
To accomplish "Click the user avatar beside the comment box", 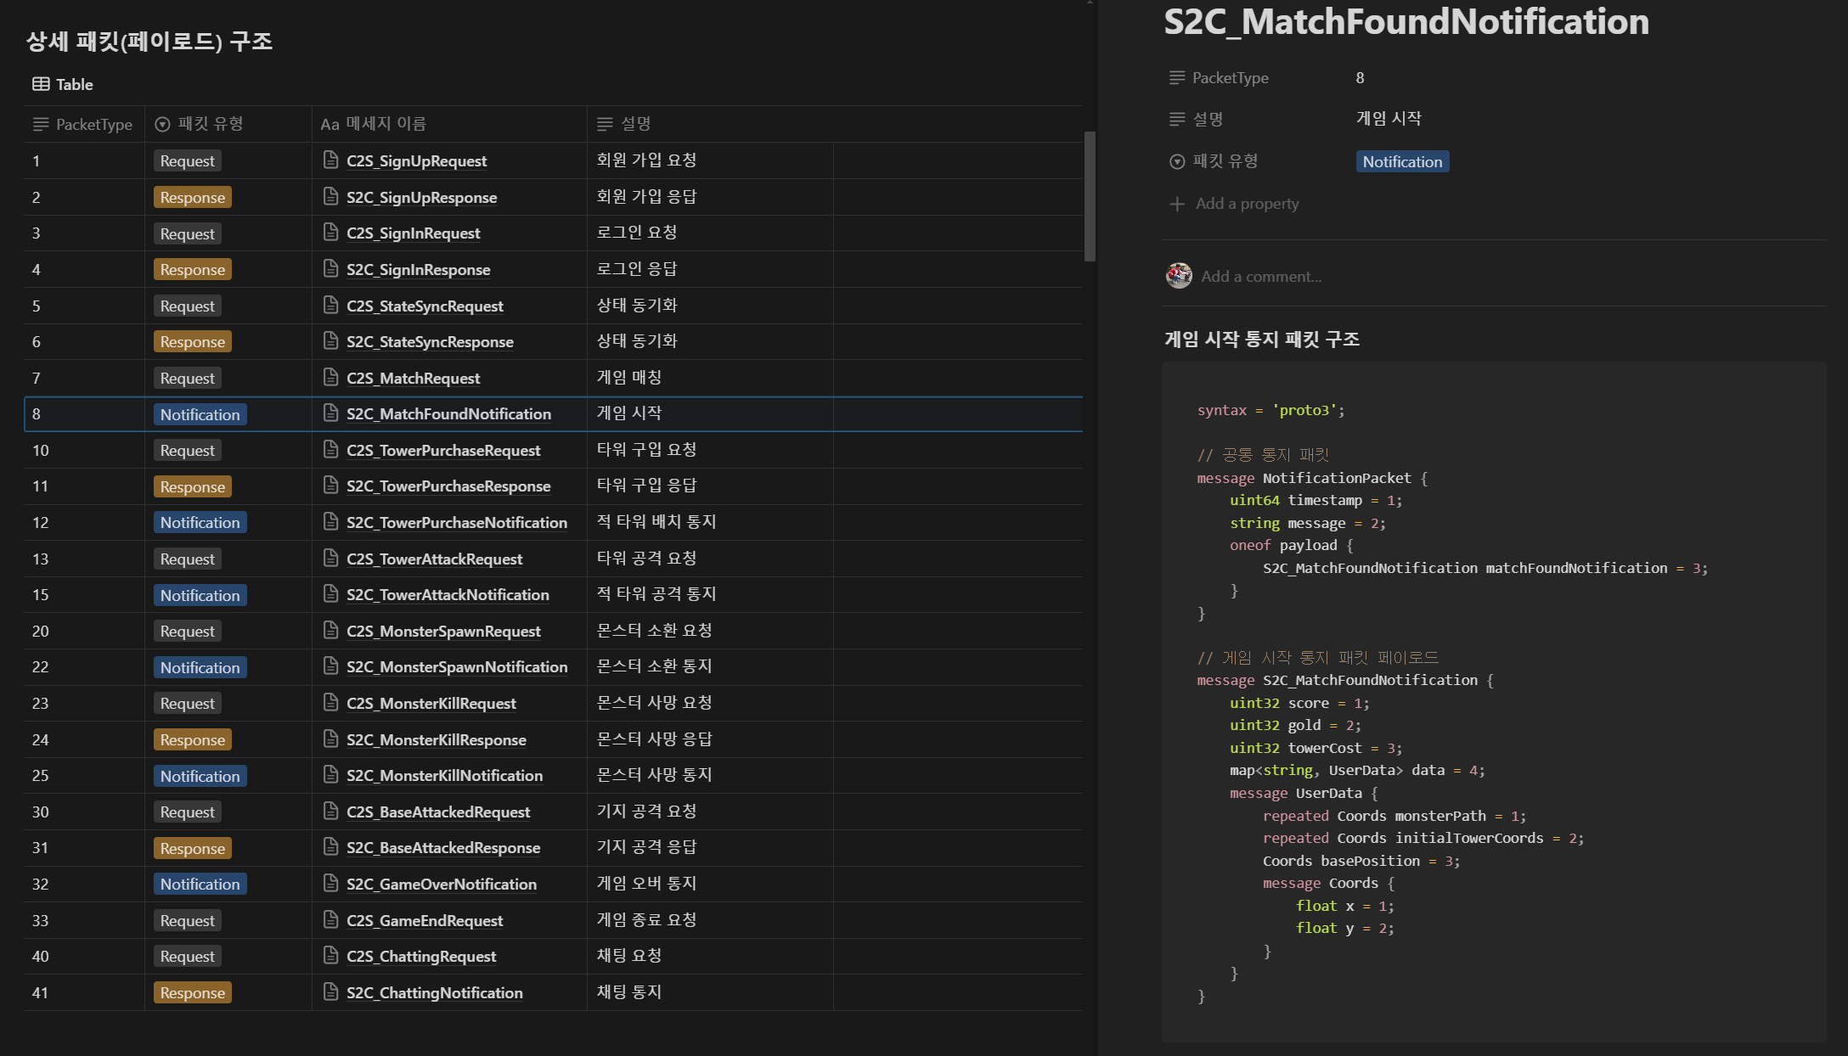I will tap(1179, 275).
